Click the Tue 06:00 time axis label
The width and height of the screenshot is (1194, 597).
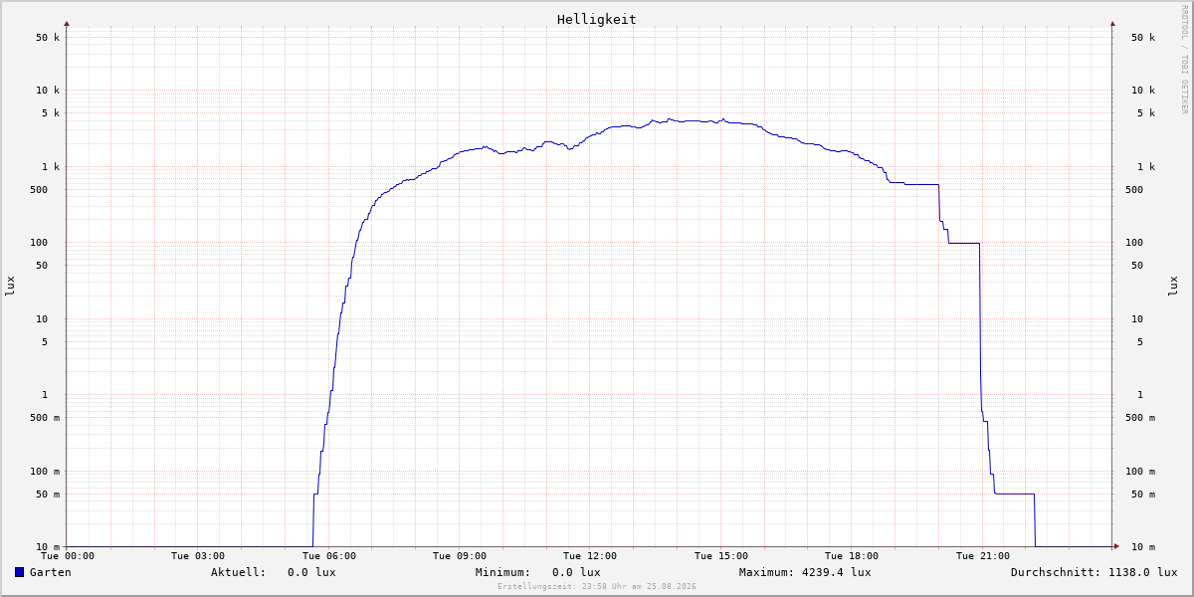click(x=329, y=556)
